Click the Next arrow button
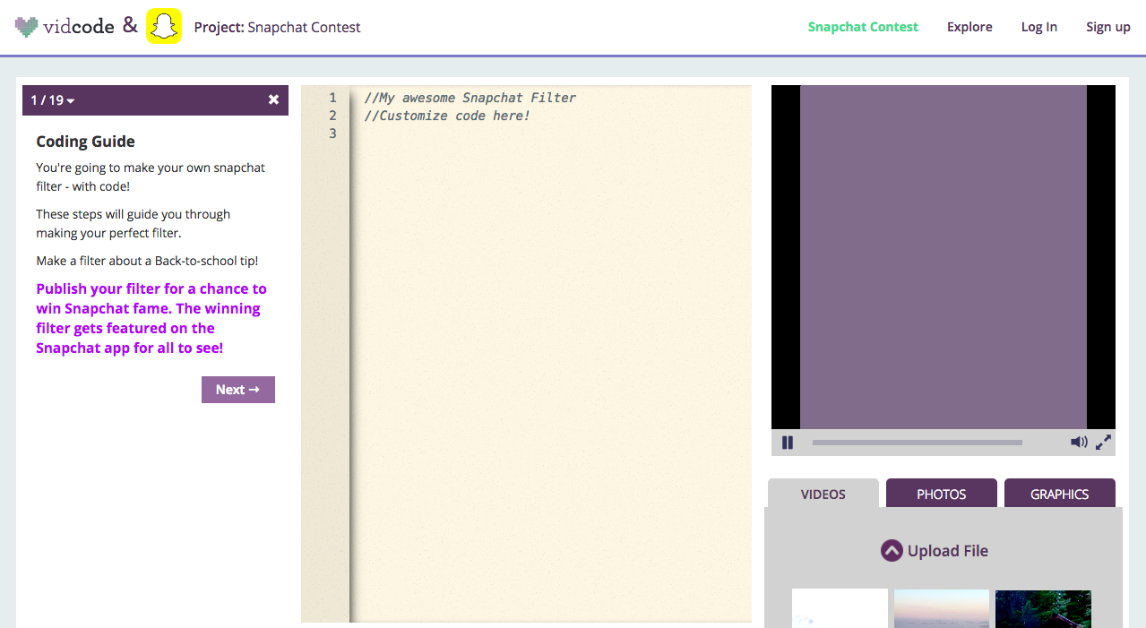The image size is (1146, 628). coord(238,389)
